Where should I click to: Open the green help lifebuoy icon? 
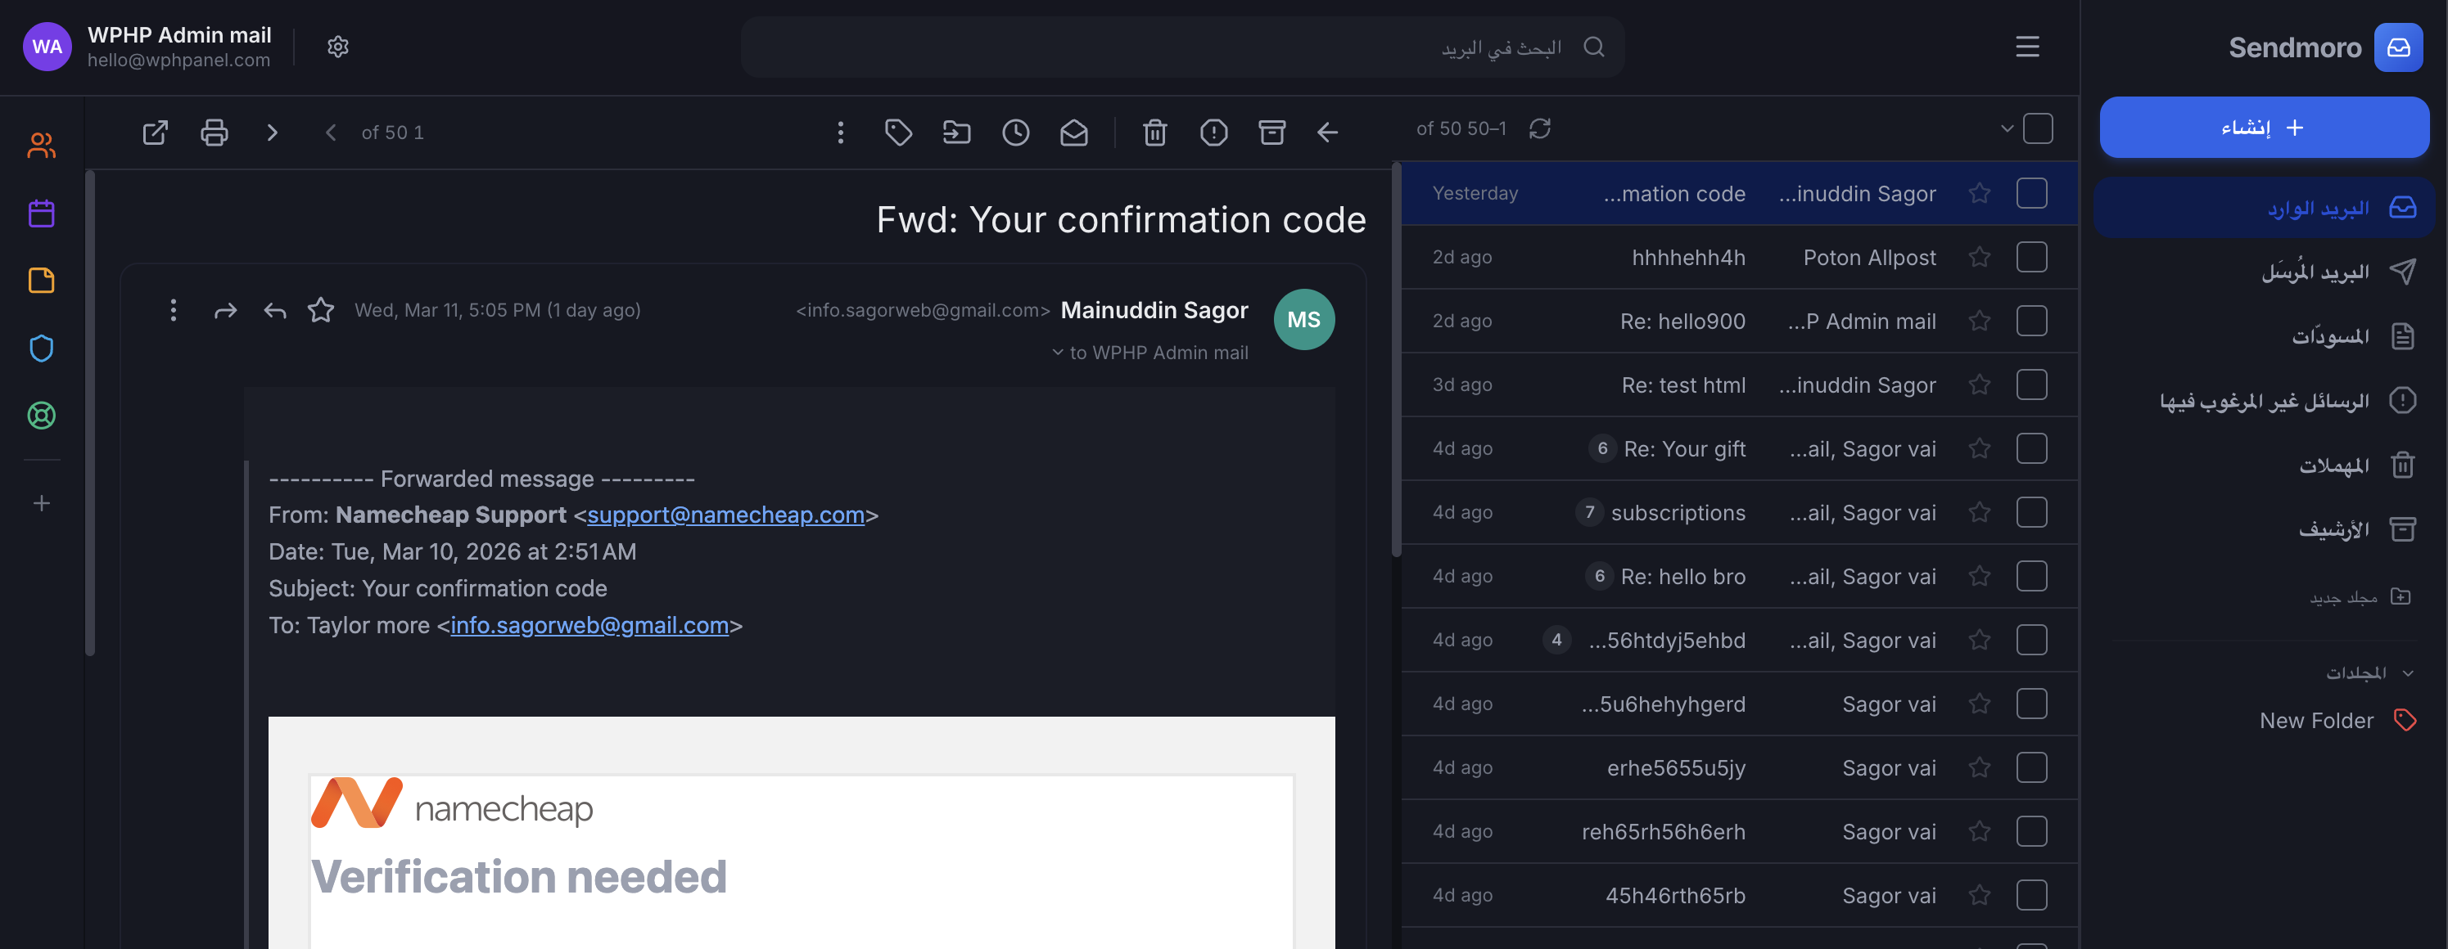42,415
